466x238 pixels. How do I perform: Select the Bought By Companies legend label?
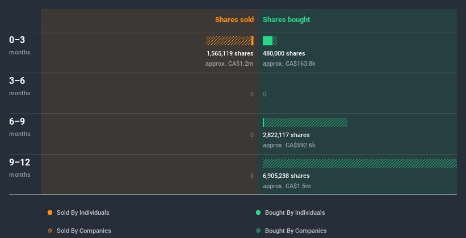[296, 231]
